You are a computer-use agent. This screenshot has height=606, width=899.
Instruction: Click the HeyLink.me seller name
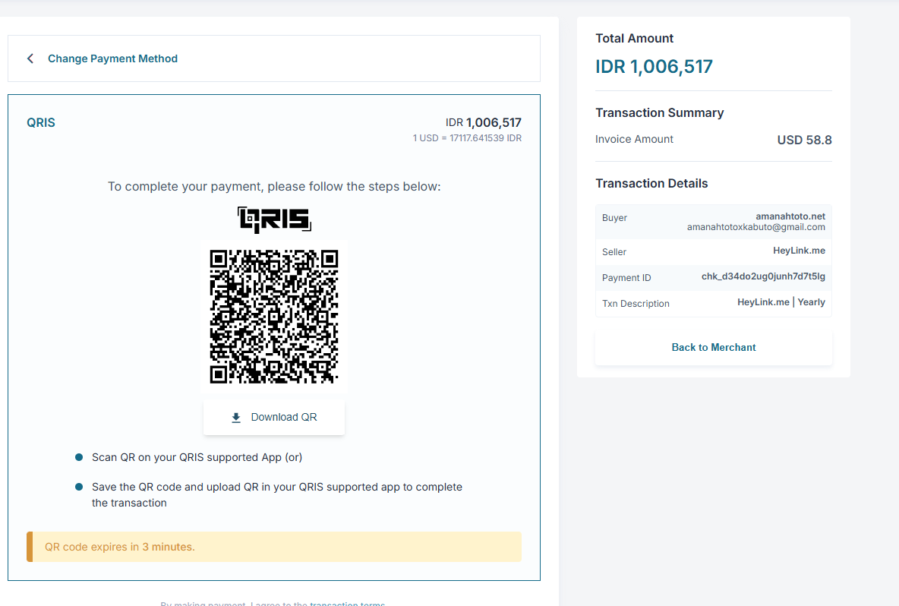799,251
